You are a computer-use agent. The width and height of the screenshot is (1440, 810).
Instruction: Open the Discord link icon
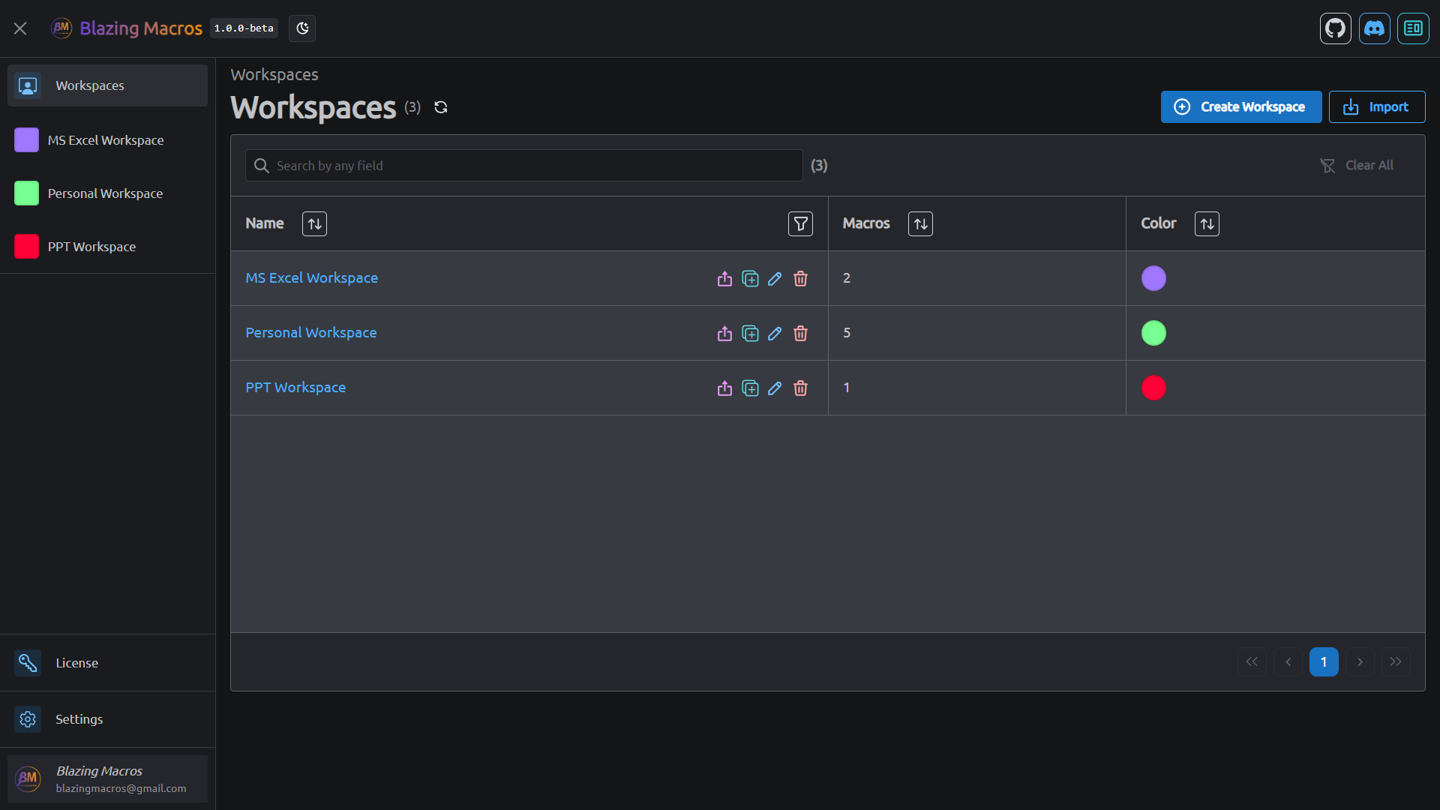[1374, 28]
